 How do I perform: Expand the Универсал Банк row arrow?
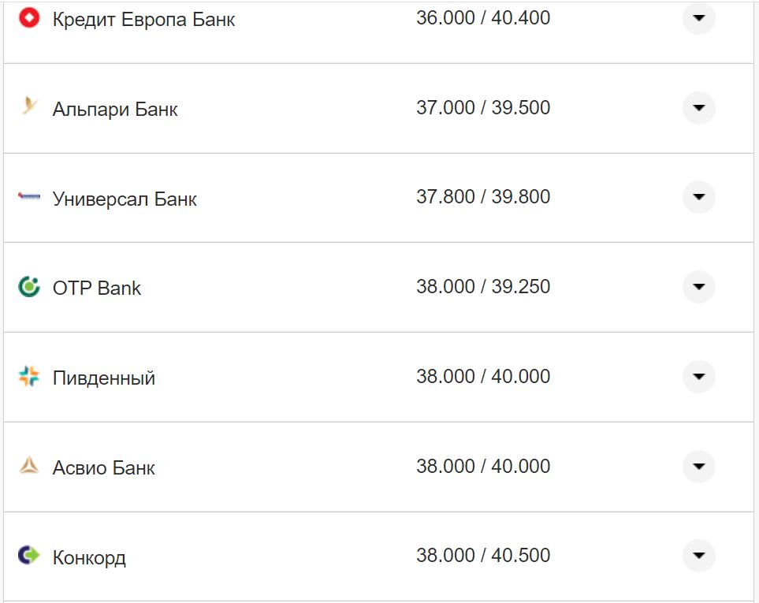coord(698,197)
